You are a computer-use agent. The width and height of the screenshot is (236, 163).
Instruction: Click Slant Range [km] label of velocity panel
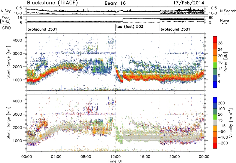click(8, 123)
